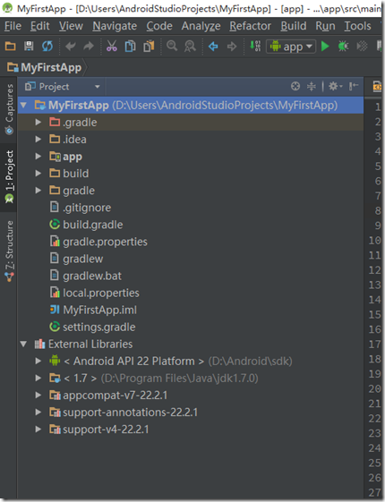Toggle the Captures side tool window
The width and height of the screenshot is (385, 502).
click(x=9, y=109)
